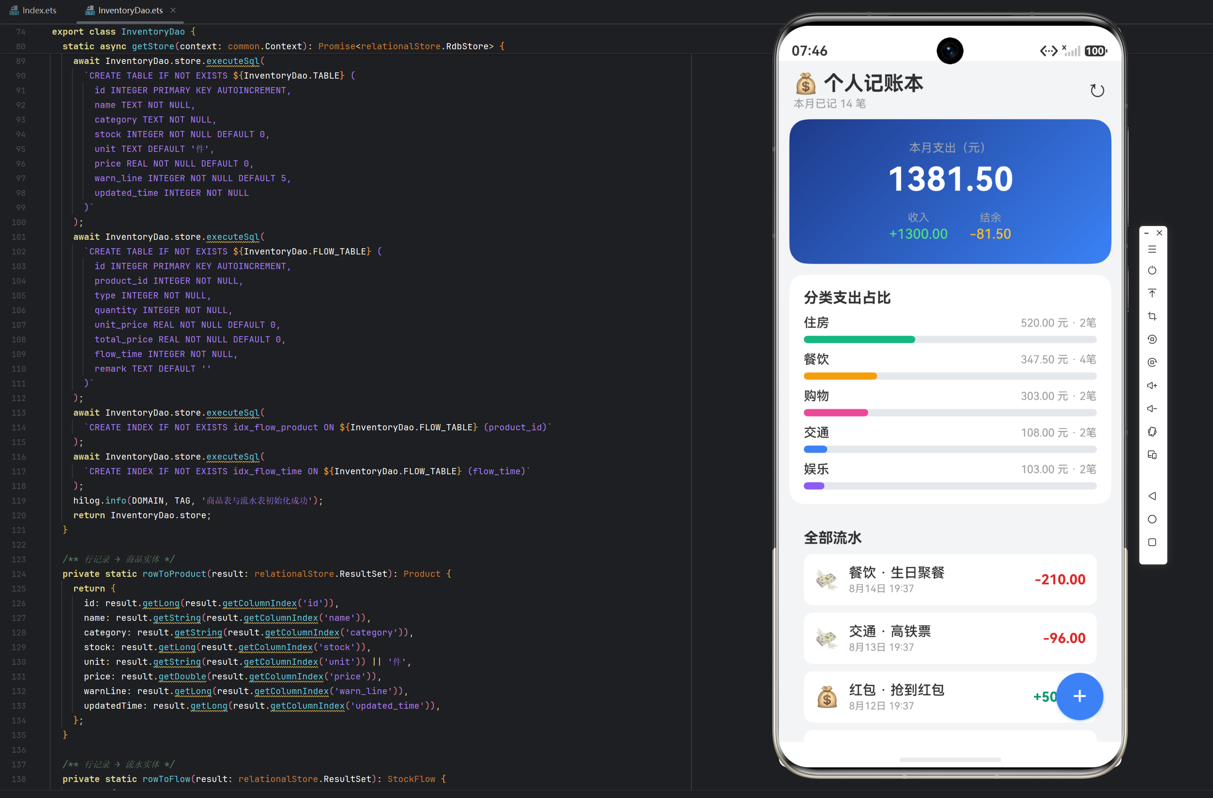The width and height of the screenshot is (1213, 798).
Task: Click the sticky header line export class InventoryDao
Action: [x=123, y=32]
